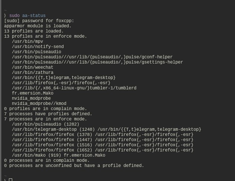Click the terminal cursor block at the bottom prompt
This screenshot has height=181, width=235.
click(x=11, y=180)
